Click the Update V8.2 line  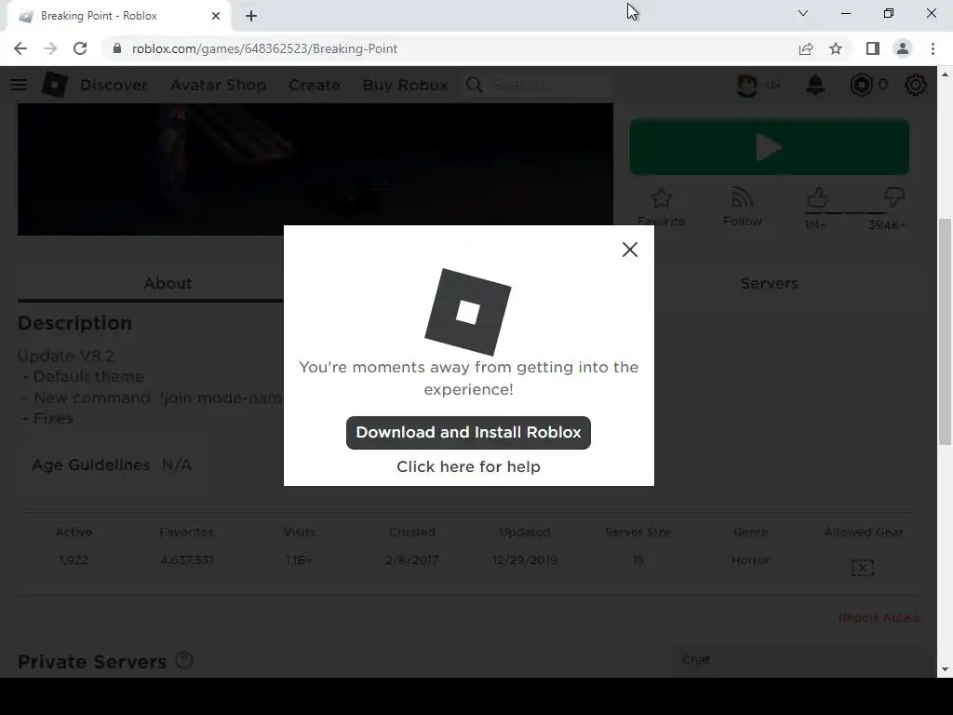click(x=66, y=356)
